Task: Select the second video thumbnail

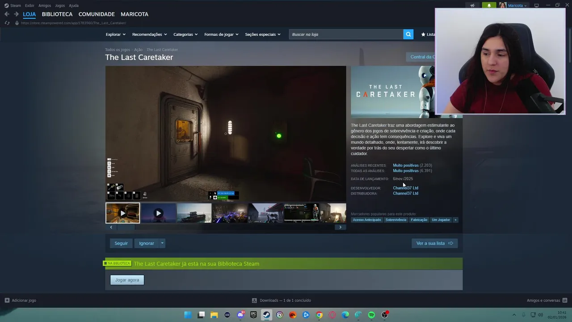Action: click(x=158, y=213)
